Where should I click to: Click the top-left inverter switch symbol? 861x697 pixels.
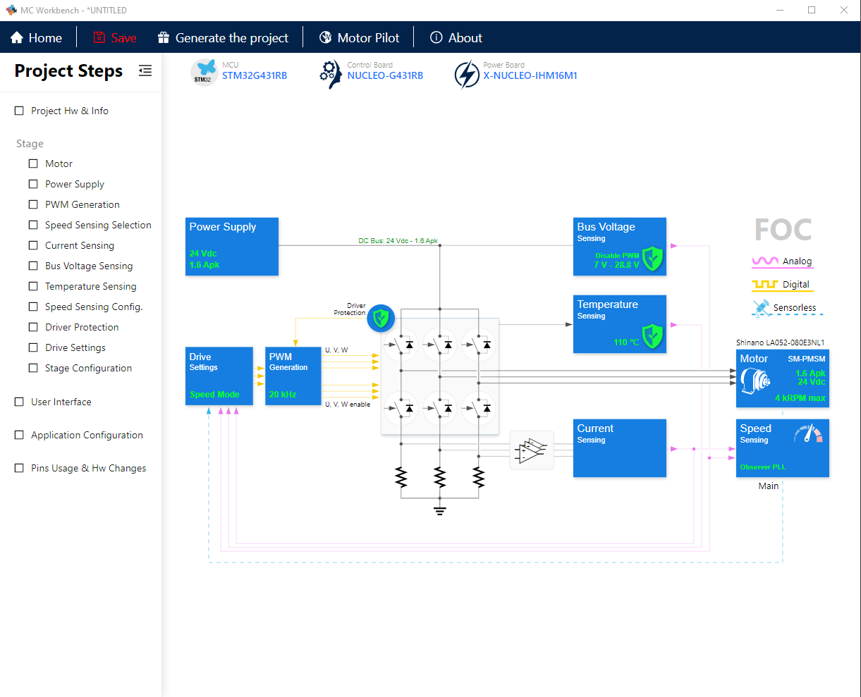tap(401, 345)
